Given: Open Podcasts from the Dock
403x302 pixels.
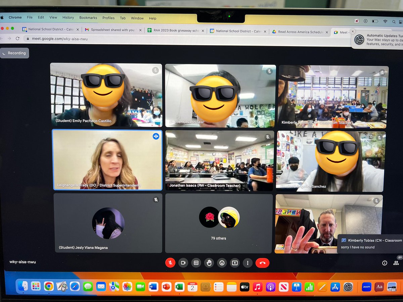Looking at the screenshot, I should [271, 287].
